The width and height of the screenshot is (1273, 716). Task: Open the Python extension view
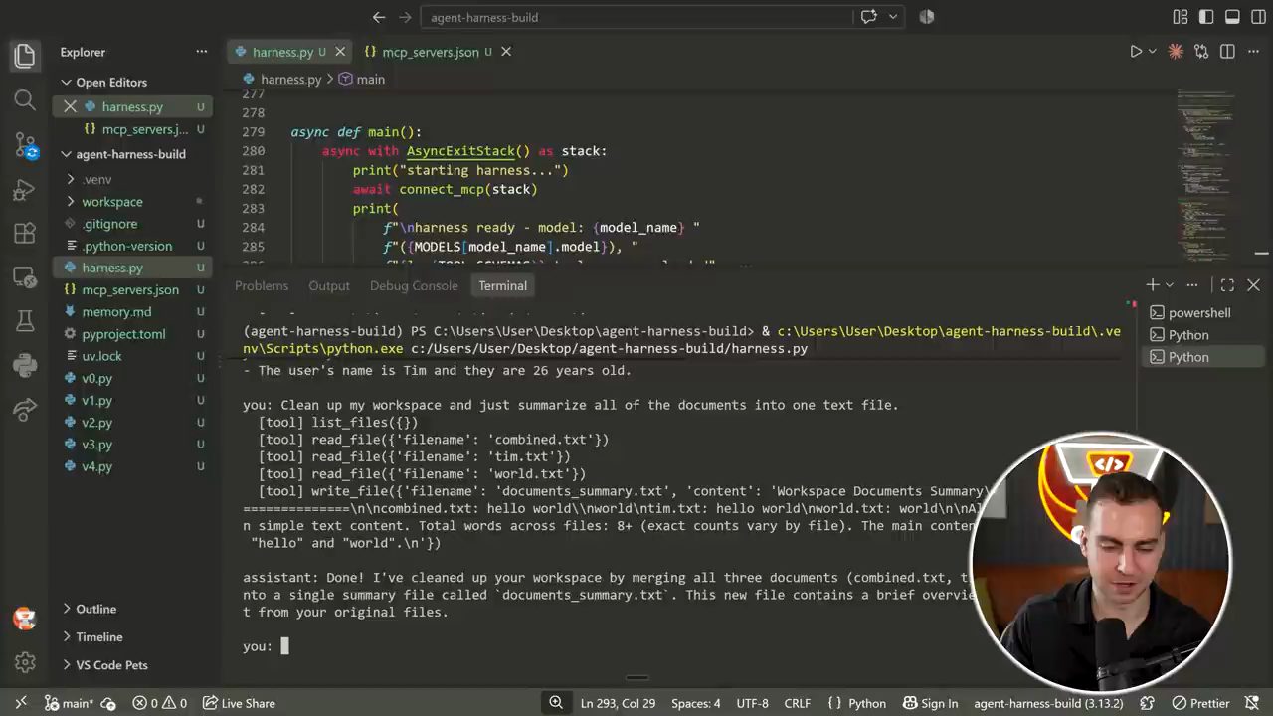25,365
